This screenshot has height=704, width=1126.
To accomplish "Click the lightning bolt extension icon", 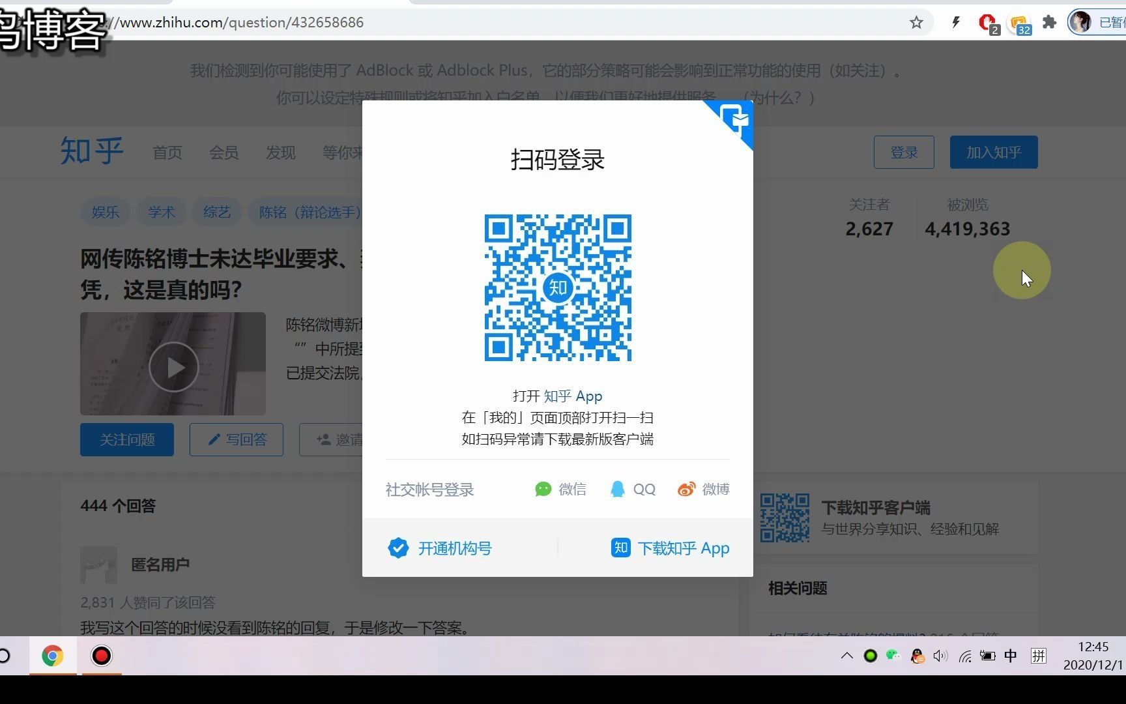I will coord(956,23).
